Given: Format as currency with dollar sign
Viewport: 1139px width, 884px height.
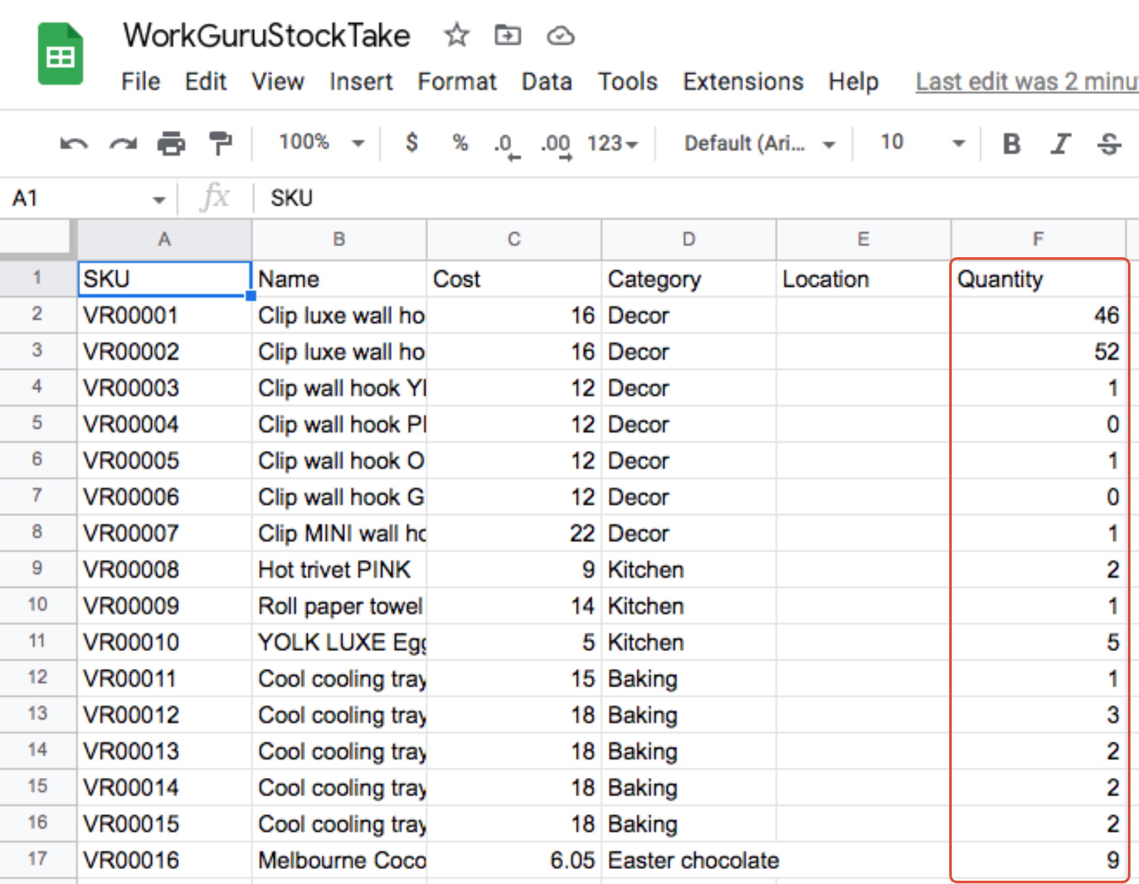Looking at the screenshot, I should coord(412,142).
